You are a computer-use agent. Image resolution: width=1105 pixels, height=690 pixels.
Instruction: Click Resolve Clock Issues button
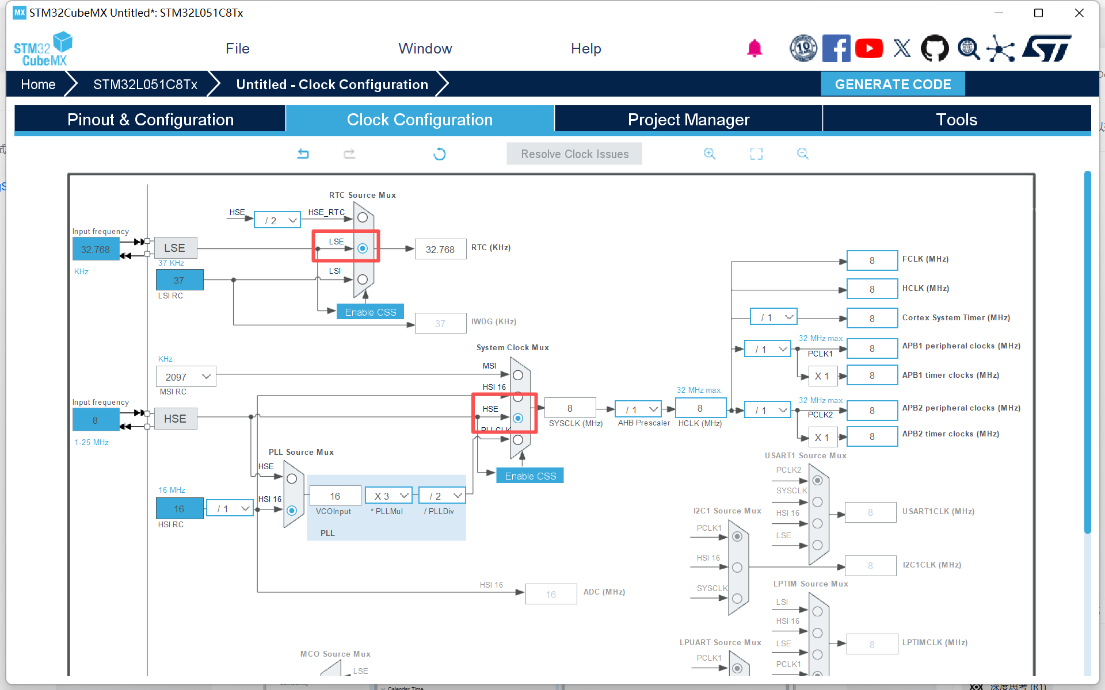574,154
